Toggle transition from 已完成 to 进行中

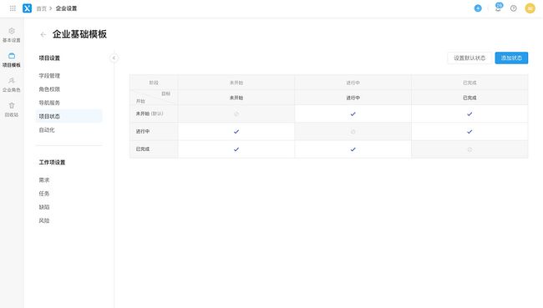pyautogui.click(x=353, y=149)
